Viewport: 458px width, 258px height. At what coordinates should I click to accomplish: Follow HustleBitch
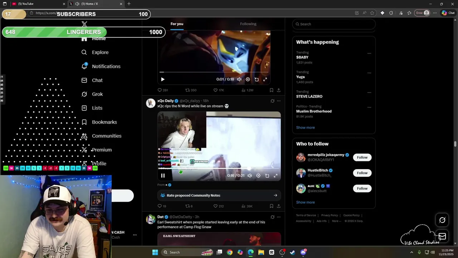(x=362, y=173)
